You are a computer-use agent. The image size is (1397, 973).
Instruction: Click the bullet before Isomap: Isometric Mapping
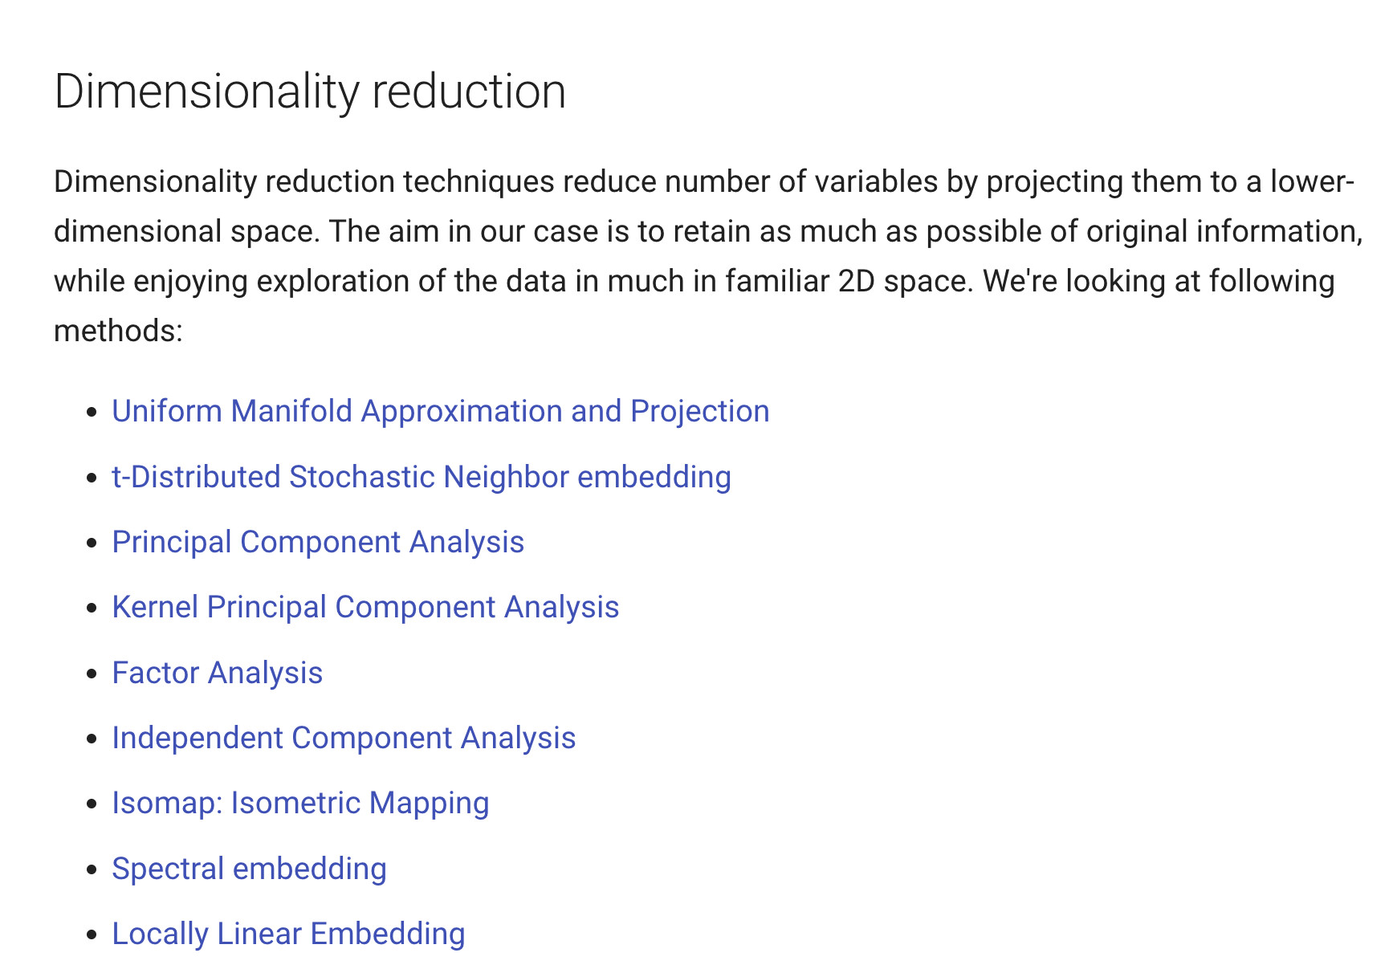point(92,804)
